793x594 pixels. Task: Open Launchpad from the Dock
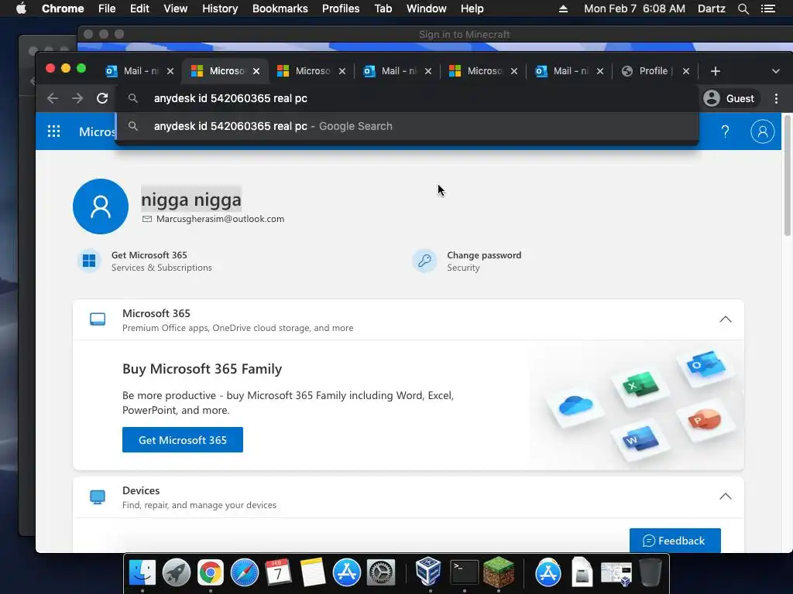(x=177, y=572)
